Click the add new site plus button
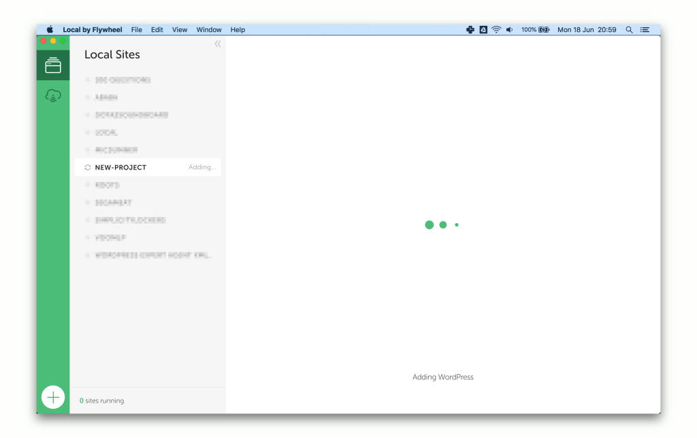The image size is (697, 438). click(53, 397)
